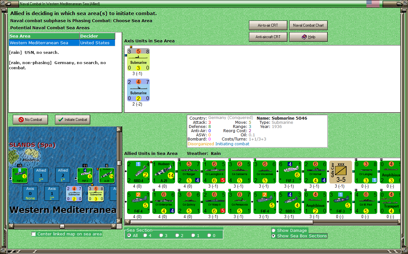Select attack-3 Submarine in Axis Units list
This screenshot has width=408, height=254.
[x=138, y=59]
